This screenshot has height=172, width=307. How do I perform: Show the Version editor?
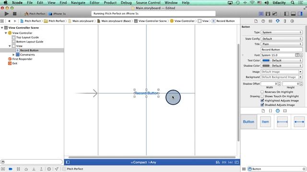point(275,14)
